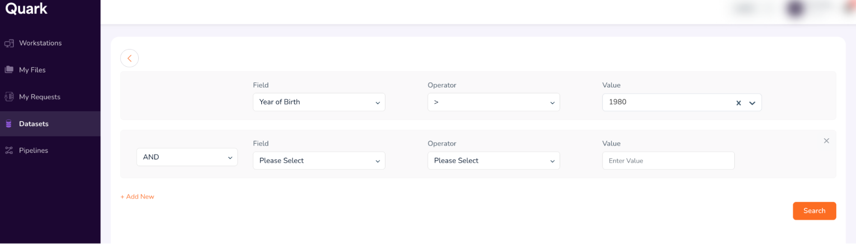
Task: Click the orange Search button
Action: click(x=814, y=211)
